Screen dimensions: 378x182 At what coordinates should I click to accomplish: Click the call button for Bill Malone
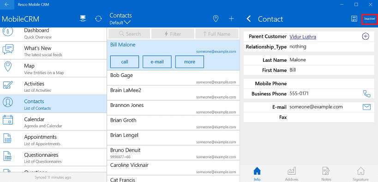(125, 62)
